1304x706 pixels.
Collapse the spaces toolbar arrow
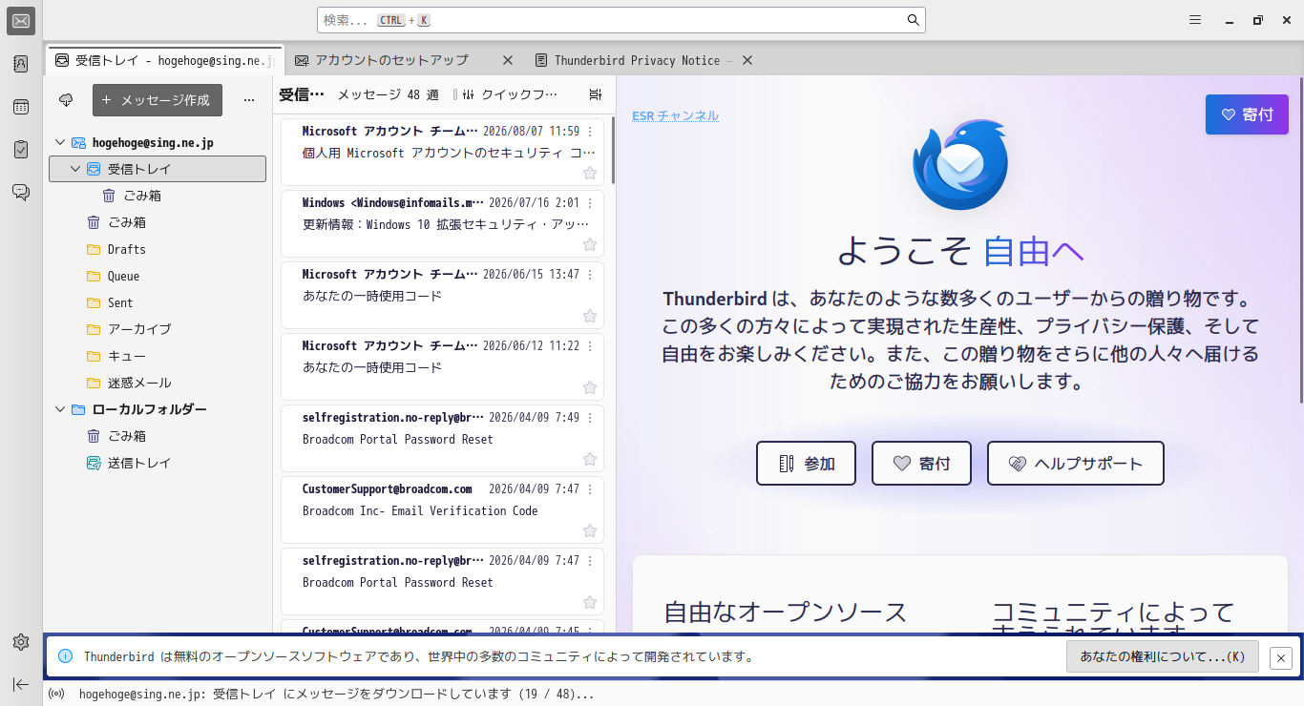point(21,683)
